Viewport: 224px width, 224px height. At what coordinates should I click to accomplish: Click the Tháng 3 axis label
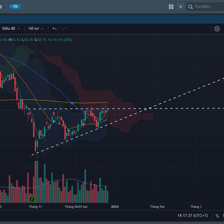tap(196, 206)
